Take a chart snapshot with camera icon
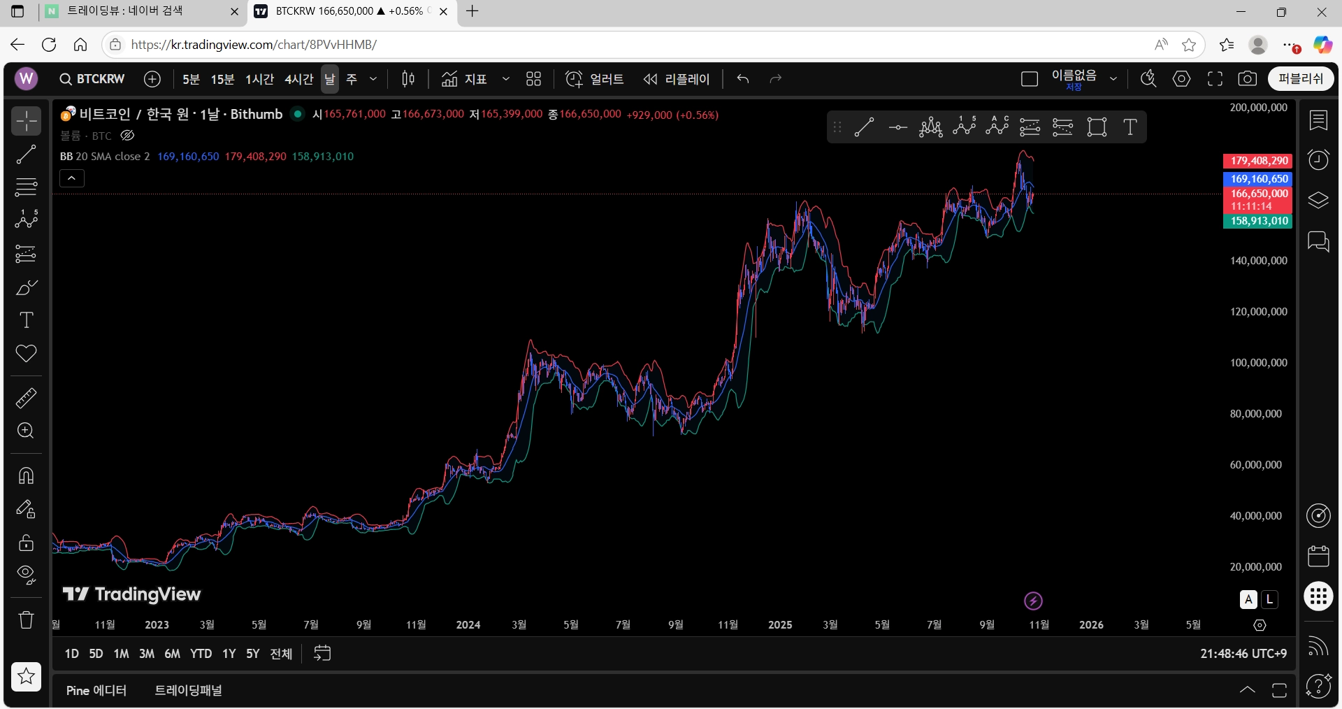The width and height of the screenshot is (1342, 709). pos(1247,79)
